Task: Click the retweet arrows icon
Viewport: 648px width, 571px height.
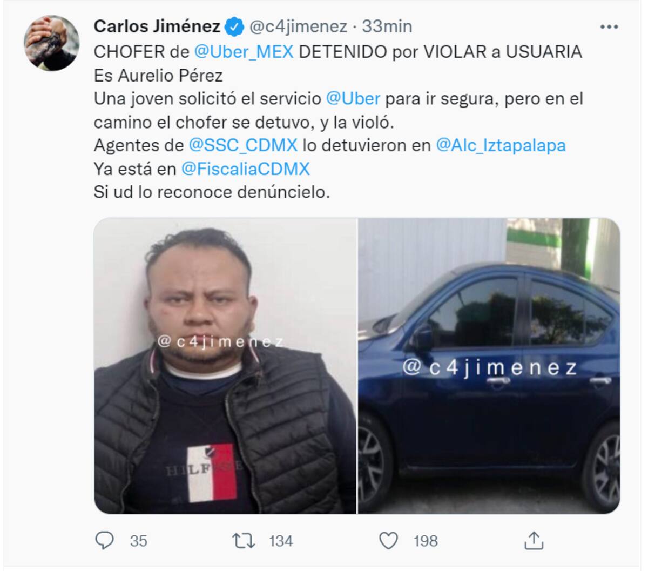Action: 243,540
